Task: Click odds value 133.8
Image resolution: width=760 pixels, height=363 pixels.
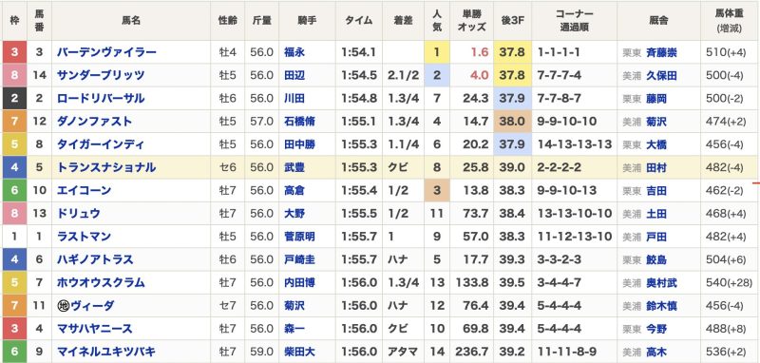Action: pos(471,283)
